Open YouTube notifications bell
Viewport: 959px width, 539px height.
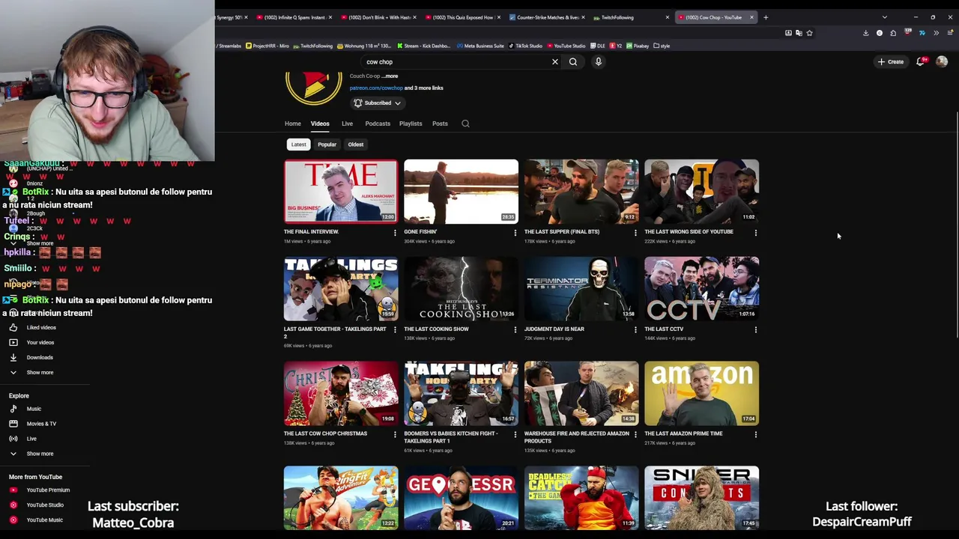click(x=921, y=62)
